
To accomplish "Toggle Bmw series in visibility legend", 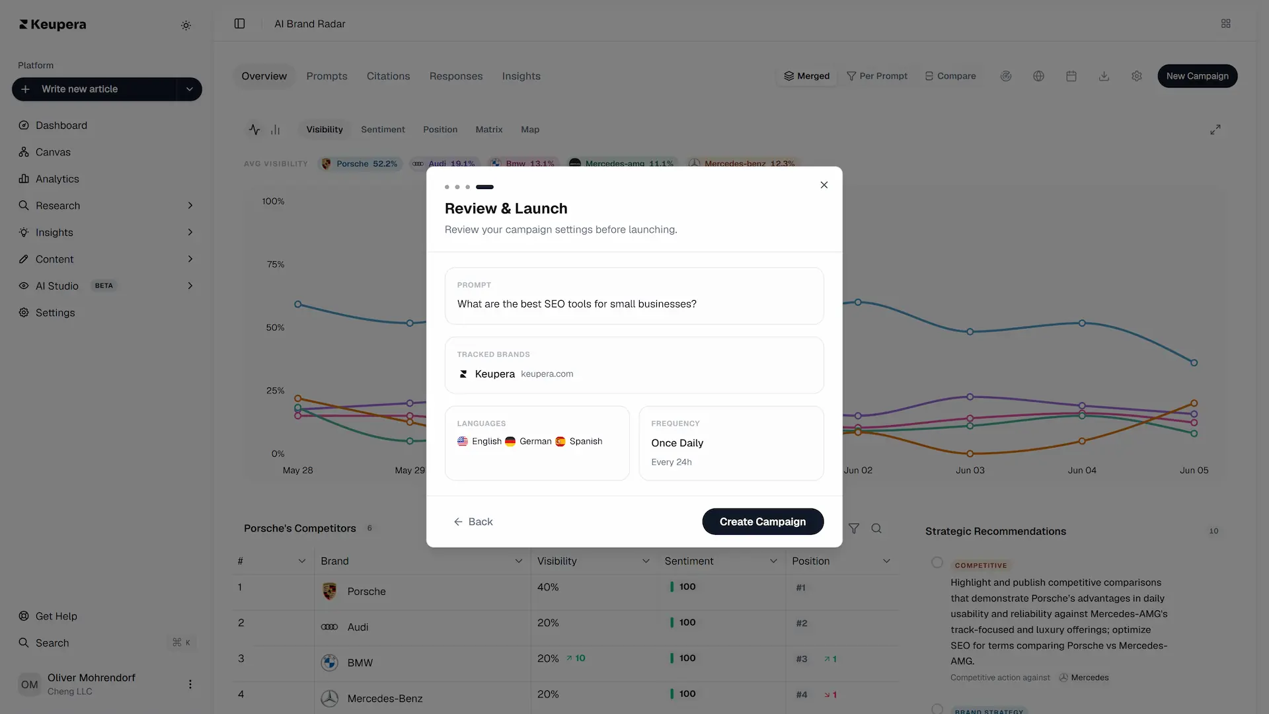I will (x=523, y=163).
